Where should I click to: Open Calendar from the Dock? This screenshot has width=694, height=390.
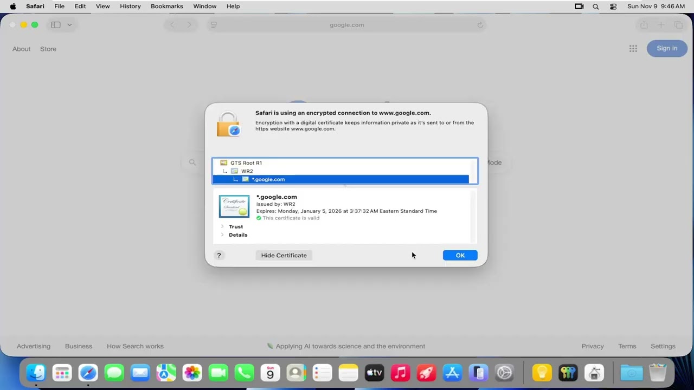270,373
